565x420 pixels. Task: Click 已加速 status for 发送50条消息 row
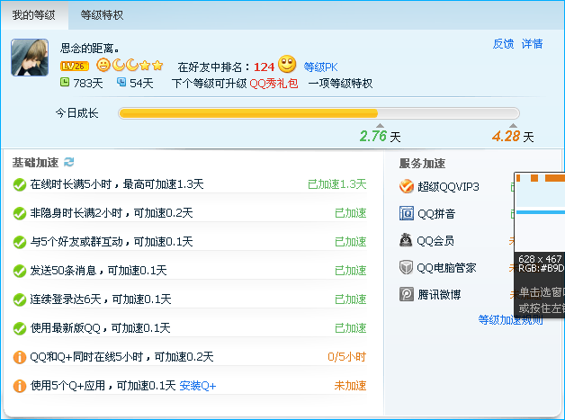coord(350,271)
